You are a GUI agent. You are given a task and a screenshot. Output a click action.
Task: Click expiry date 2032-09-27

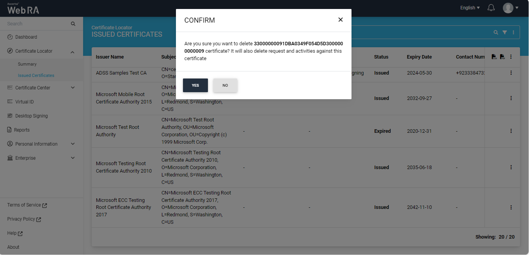[419, 98]
